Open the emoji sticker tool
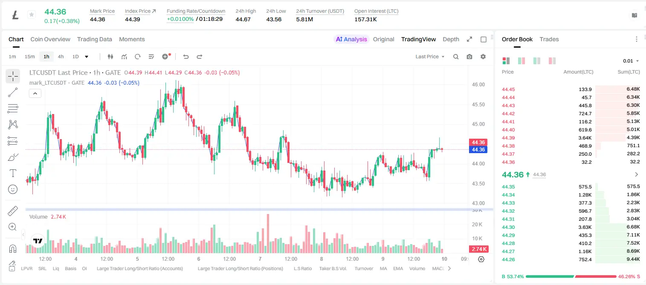The image size is (646, 285). pyautogui.click(x=13, y=189)
